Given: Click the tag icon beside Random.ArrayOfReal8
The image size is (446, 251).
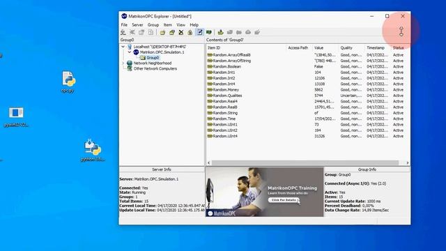Looking at the screenshot, I should 210,55.
